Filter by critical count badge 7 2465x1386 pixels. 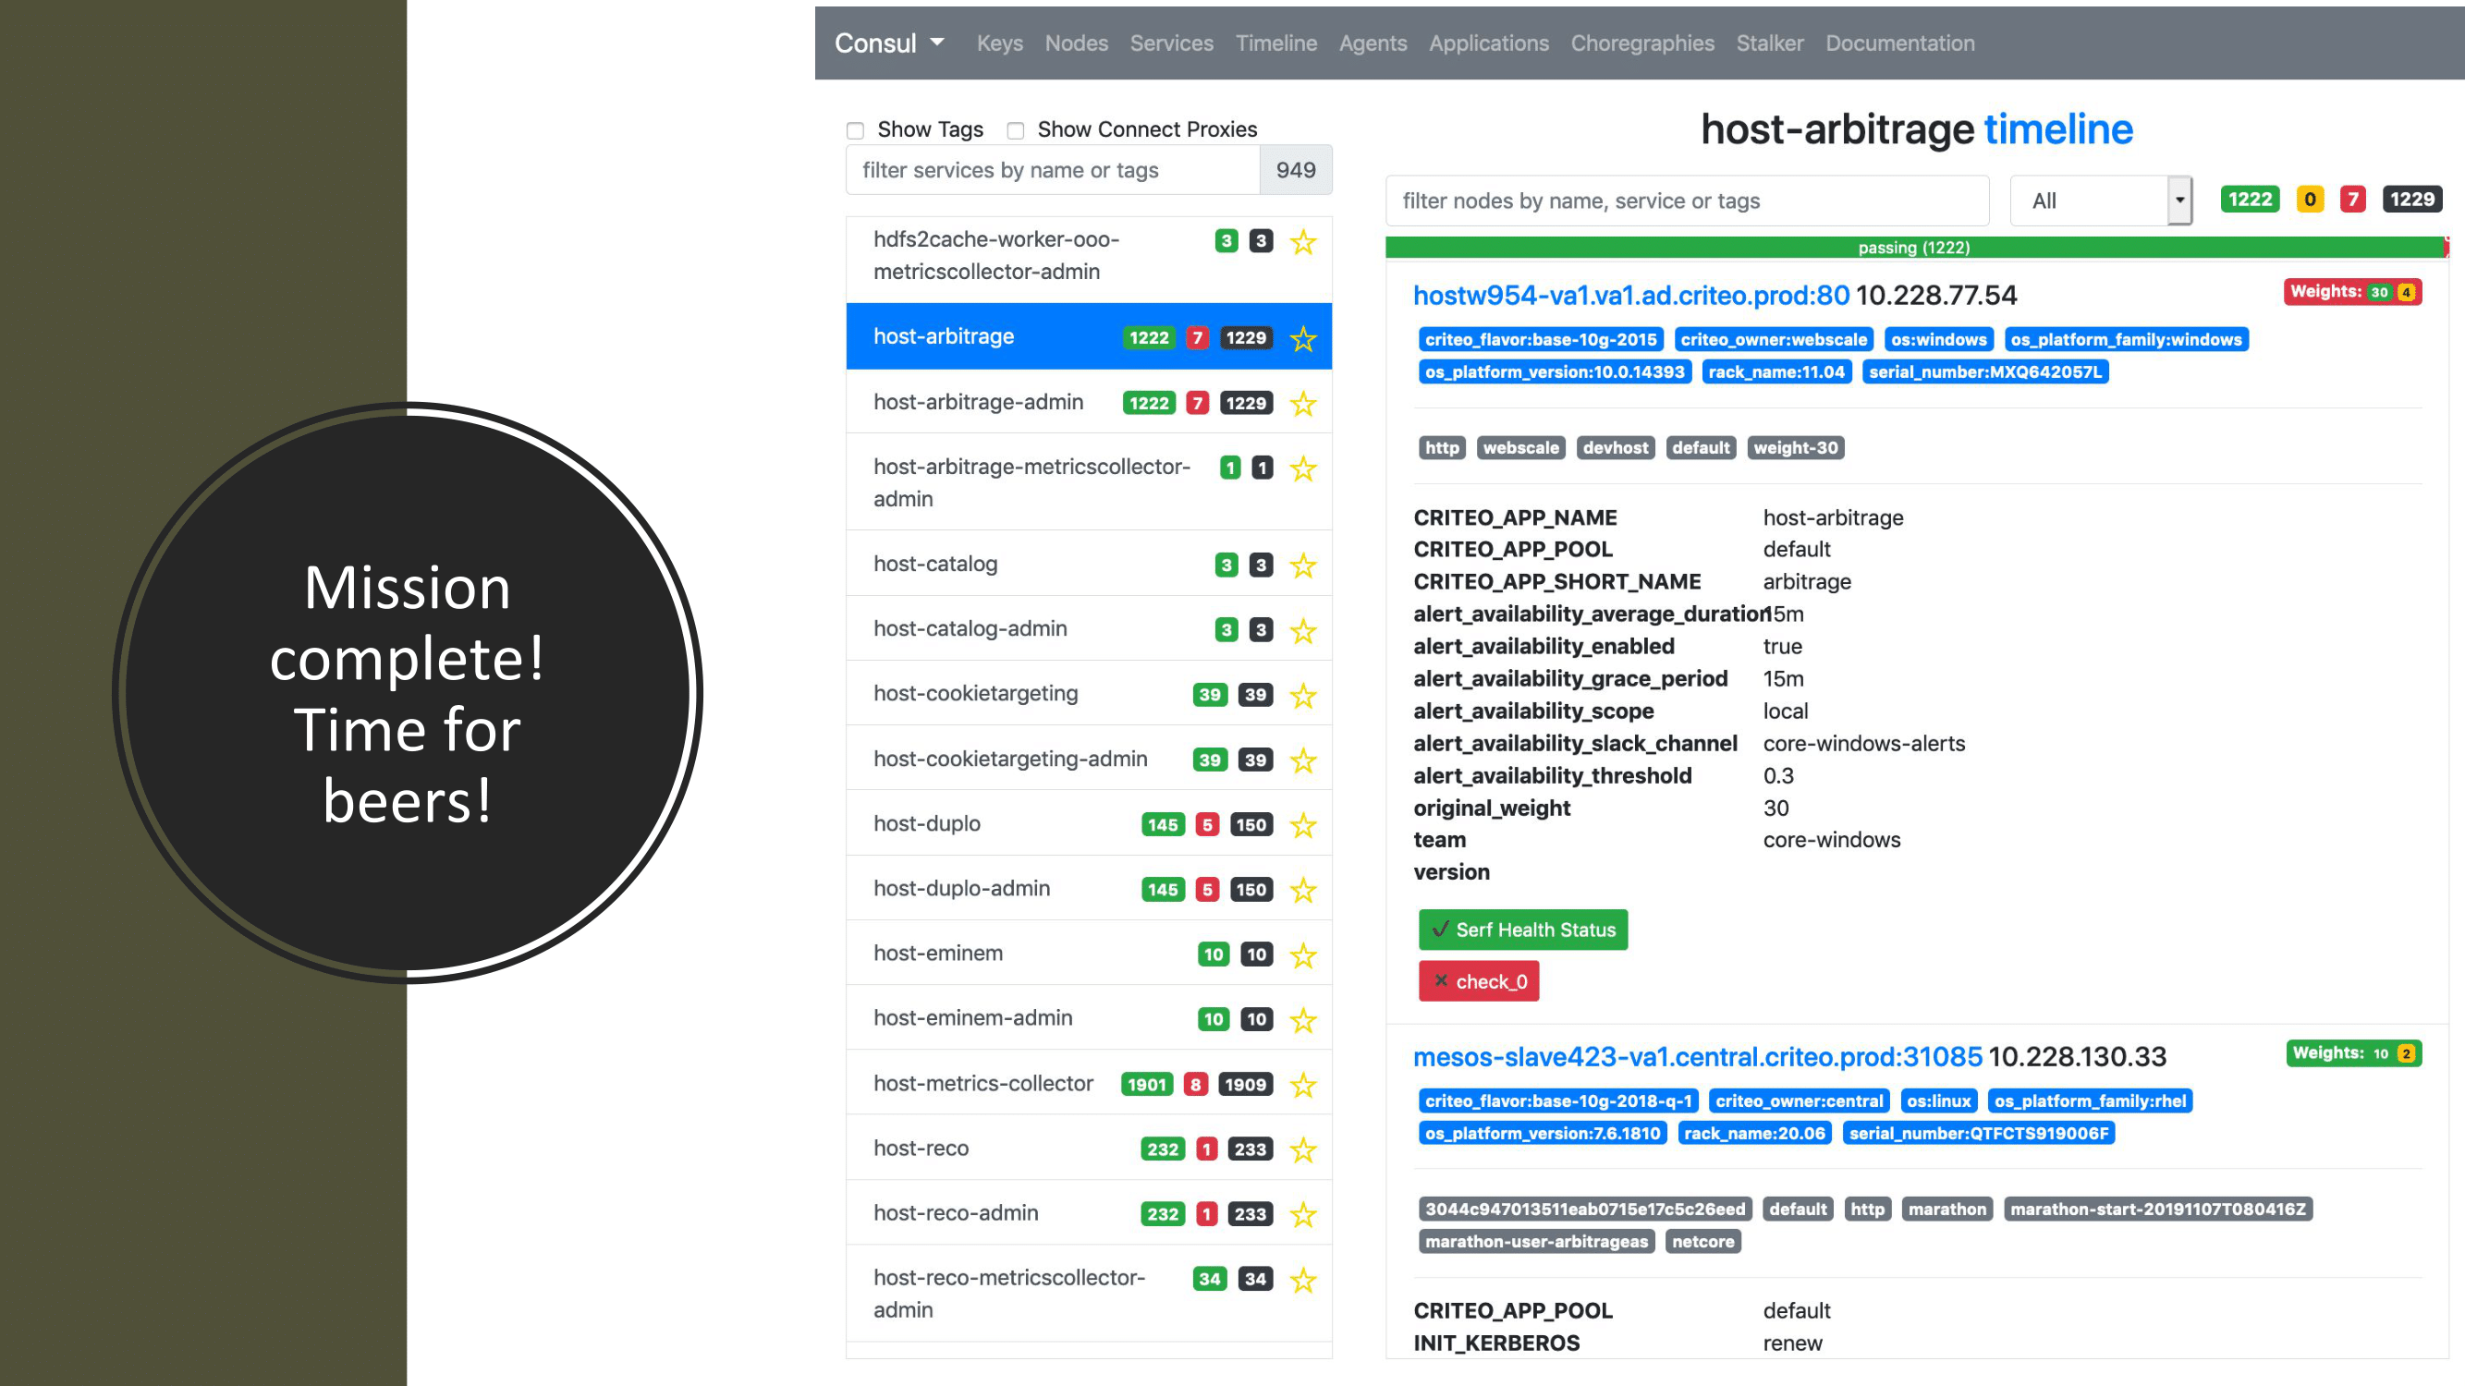[2352, 199]
